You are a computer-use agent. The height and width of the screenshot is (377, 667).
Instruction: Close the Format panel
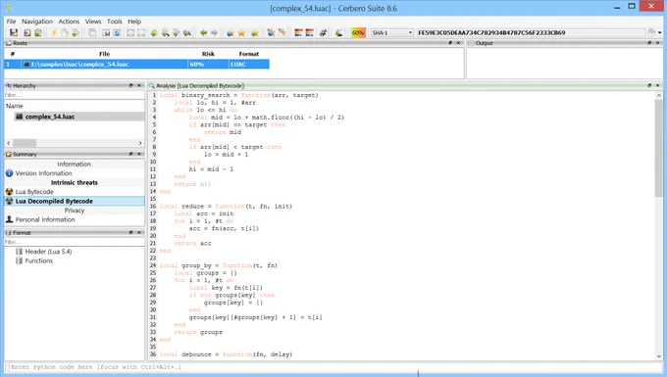(x=139, y=233)
